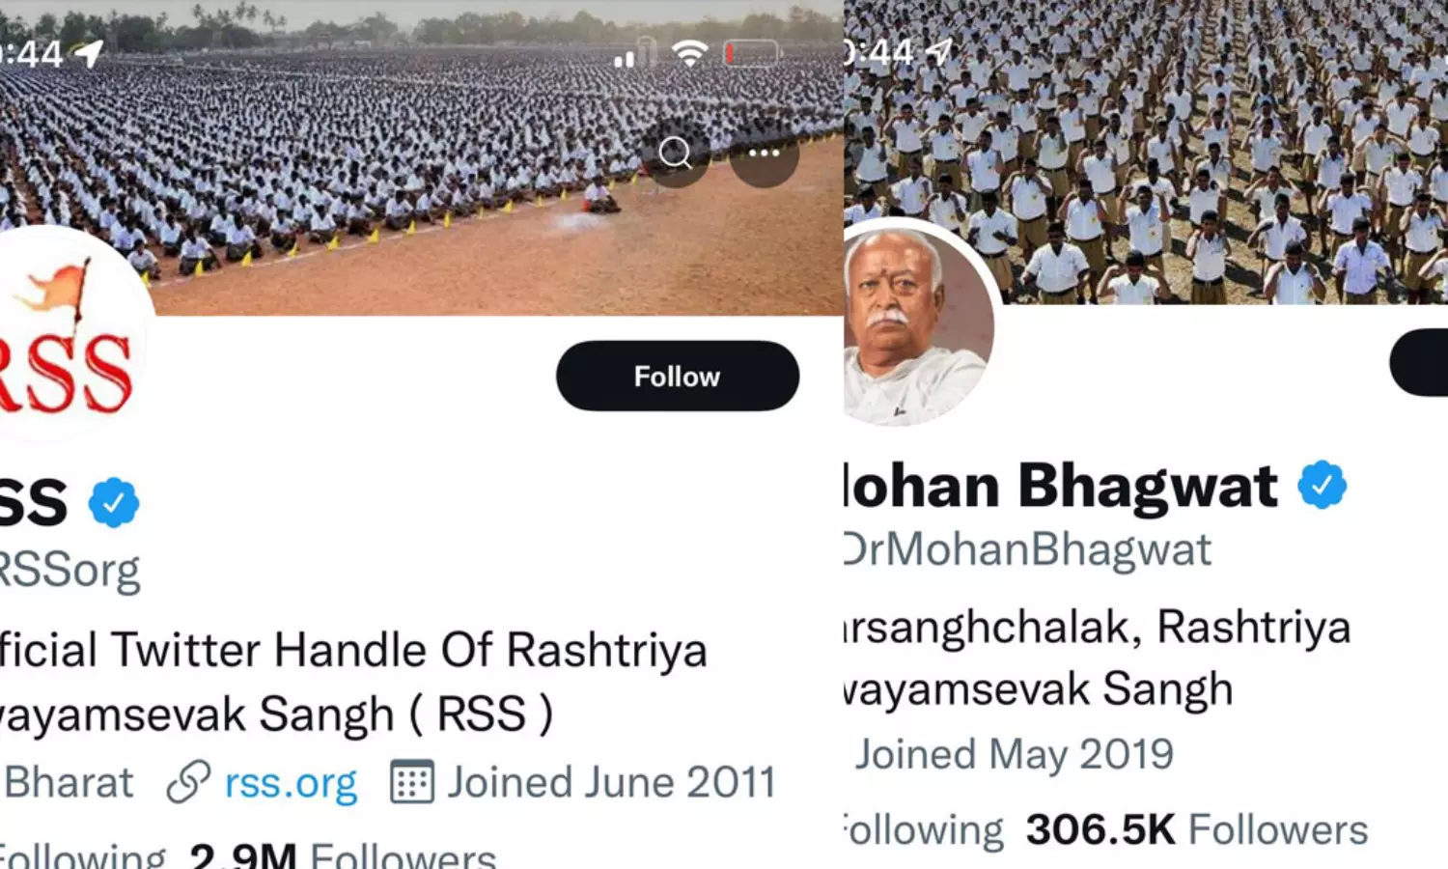Tap the cellular signal bars icon
This screenshot has width=1448, height=869.
[x=625, y=58]
